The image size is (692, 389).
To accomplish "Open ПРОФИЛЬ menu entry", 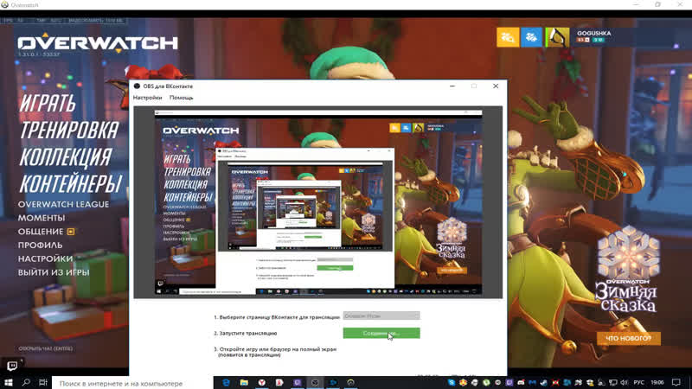I will (x=40, y=246).
